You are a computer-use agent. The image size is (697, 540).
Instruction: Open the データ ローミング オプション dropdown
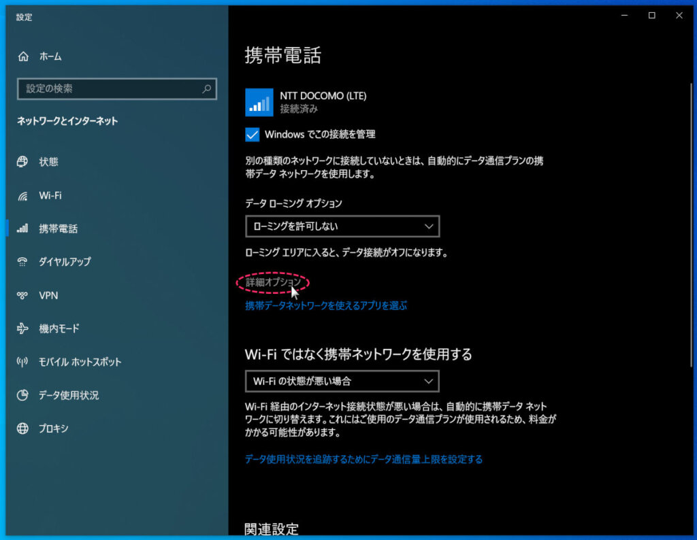[342, 226]
